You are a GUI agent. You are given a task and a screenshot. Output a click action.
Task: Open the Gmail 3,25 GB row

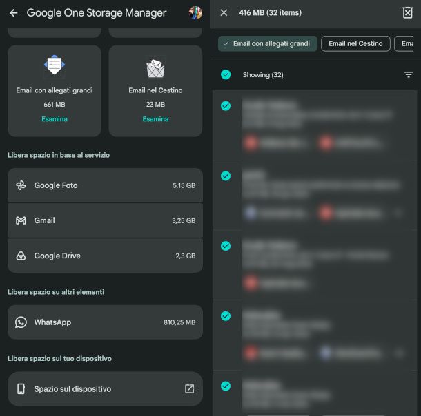(x=105, y=220)
